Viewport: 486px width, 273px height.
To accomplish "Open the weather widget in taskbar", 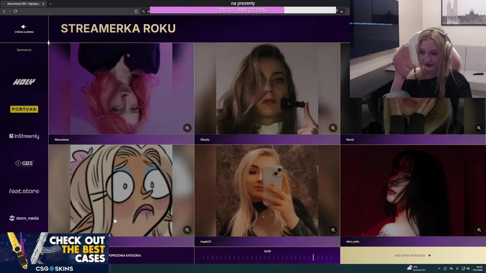I will point(416,268).
